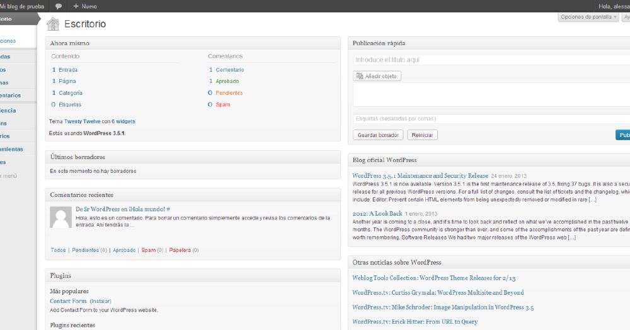Viewport: 630px width, 330px height.
Task: Click the '1 Comentario' link
Action: 226,70
